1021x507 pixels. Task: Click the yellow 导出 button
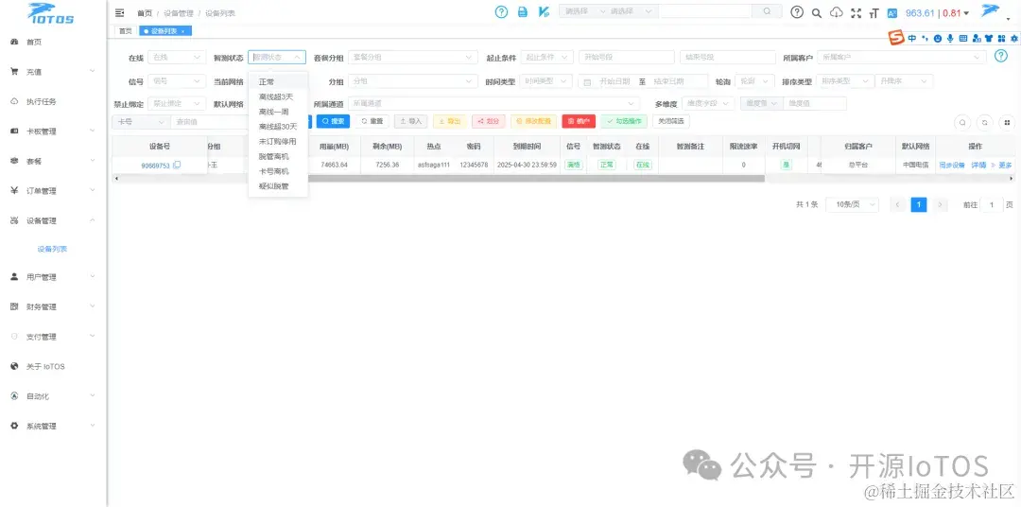pyautogui.click(x=450, y=121)
